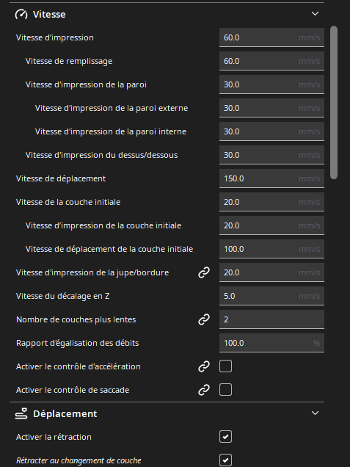Select the Vitesse section header title
Image resolution: width=350 pixels, height=467 pixels.
pos(49,14)
